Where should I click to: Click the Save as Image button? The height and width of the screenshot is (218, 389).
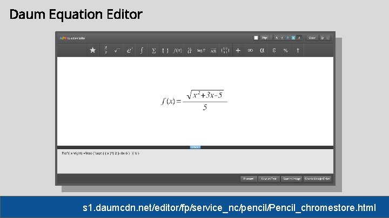click(x=292, y=179)
